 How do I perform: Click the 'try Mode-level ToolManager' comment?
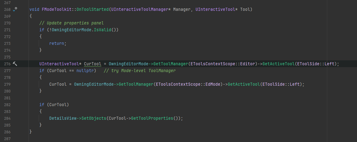[x=139, y=71]
